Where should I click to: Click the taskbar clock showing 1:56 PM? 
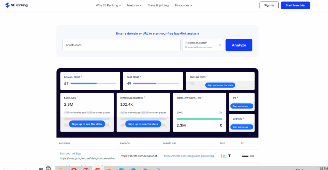pyautogui.click(x=323, y=168)
